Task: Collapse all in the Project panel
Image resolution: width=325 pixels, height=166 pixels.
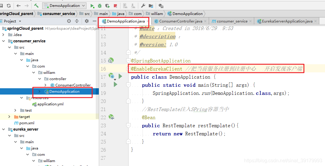Action: [77, 21]
